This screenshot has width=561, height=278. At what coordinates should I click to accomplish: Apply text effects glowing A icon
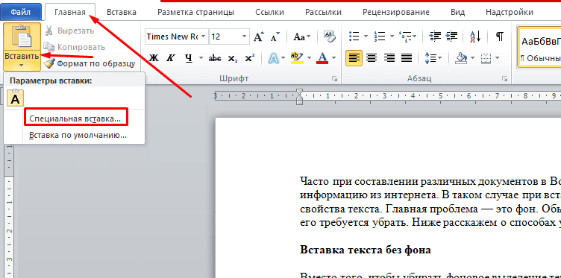pos(274,58)
